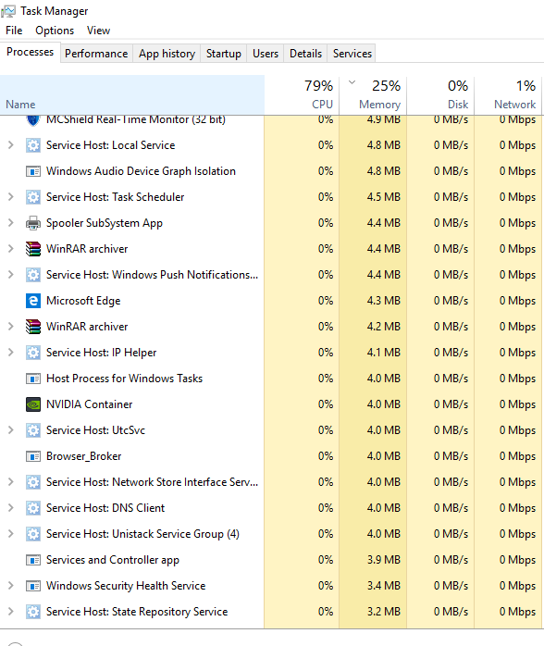544x646 pixels.
Task: Select Services and Controller app name
Action: pyautogui.click(x=113, y=560)
